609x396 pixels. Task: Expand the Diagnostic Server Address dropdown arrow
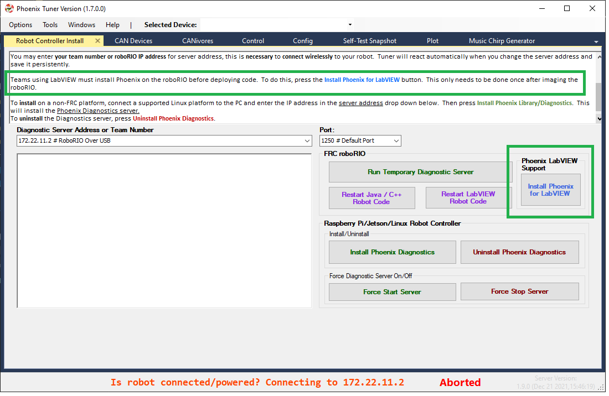coord(307,141)
